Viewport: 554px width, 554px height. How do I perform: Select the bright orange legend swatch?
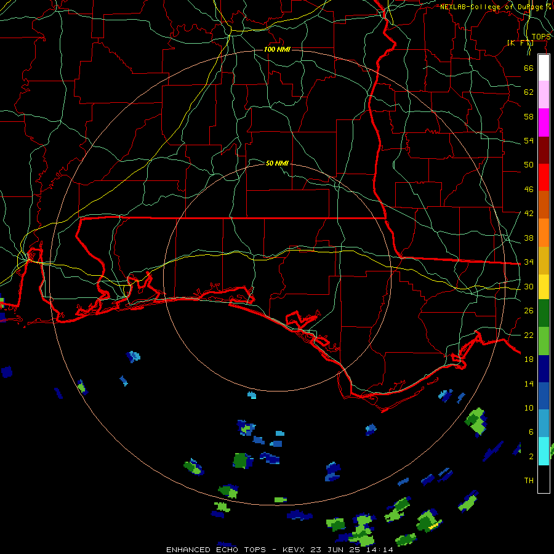(544, 233)
